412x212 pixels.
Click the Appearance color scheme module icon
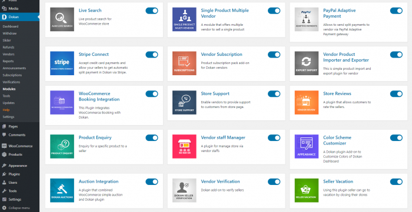tap(307, 146)
